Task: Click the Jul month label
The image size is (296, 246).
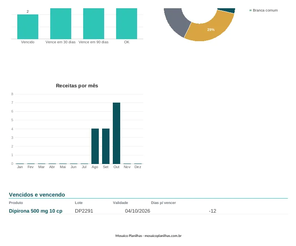Action: tap(84, 167)
